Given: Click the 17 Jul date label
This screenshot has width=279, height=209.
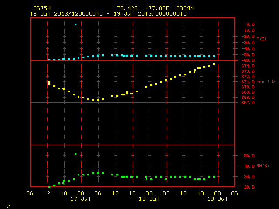Looking at the screenshot, I should pos(81,199).
